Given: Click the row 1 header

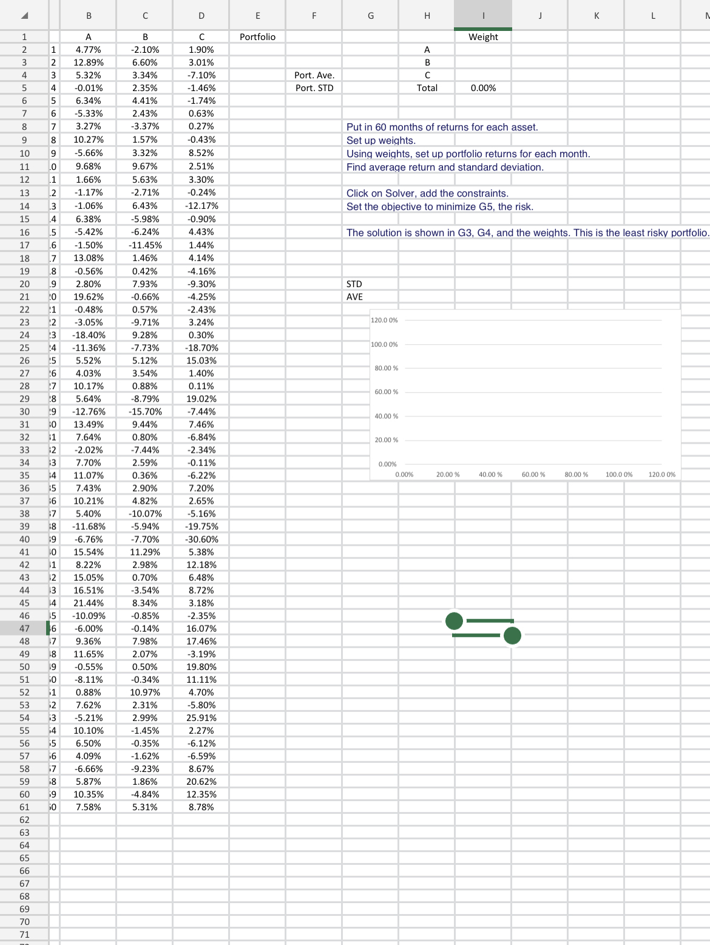Looking at the screenshot, I should pyautogui.click(x=24, y=36).
